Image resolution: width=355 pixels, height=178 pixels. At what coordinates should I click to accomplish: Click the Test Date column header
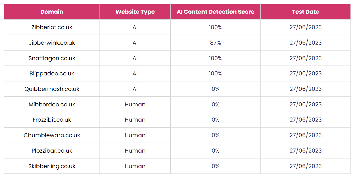pyautogui.click(x=305, y=12)
